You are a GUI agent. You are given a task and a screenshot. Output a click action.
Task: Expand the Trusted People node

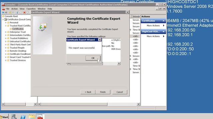6,48
